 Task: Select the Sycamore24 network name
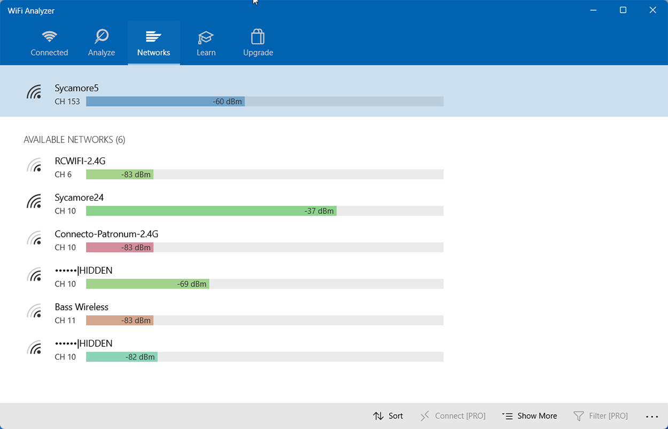(79, 197)
